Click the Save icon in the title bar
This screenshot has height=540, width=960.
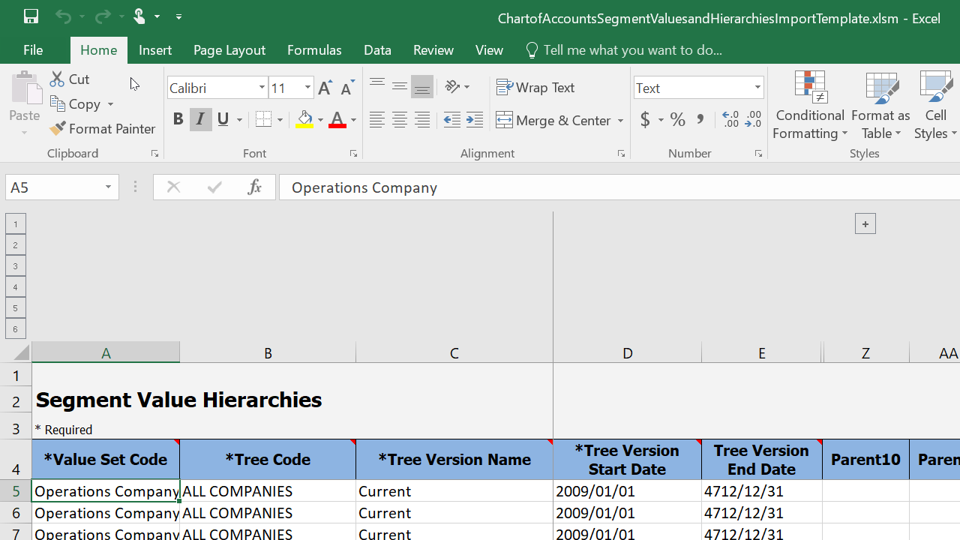click(x=31, y=16)
